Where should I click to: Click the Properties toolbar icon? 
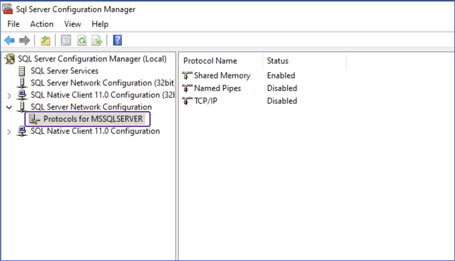tap(66, 41)
